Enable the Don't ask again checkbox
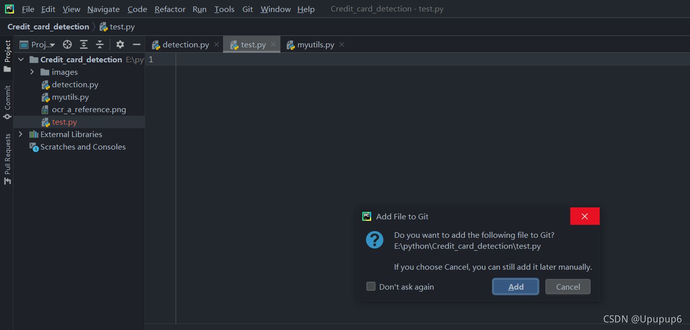Image resolution: width=690 pixels, height=330 pixels. pyautogui.click(x=371, y=286)
